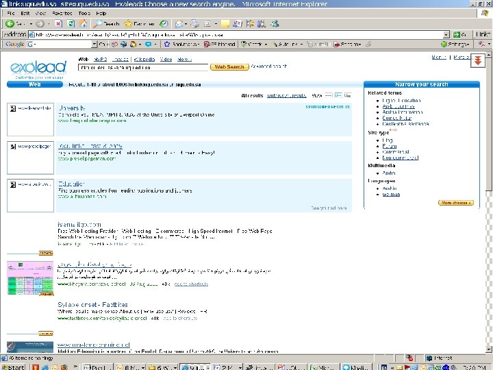Click the Windows Start button
The width and height of the screenshot is (493, 370).
coord(12,367)
